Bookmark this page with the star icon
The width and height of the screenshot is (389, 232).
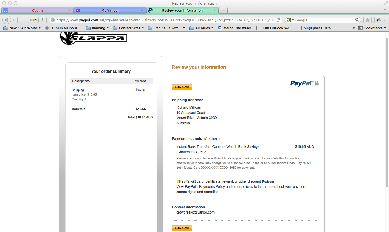point(267,20)
